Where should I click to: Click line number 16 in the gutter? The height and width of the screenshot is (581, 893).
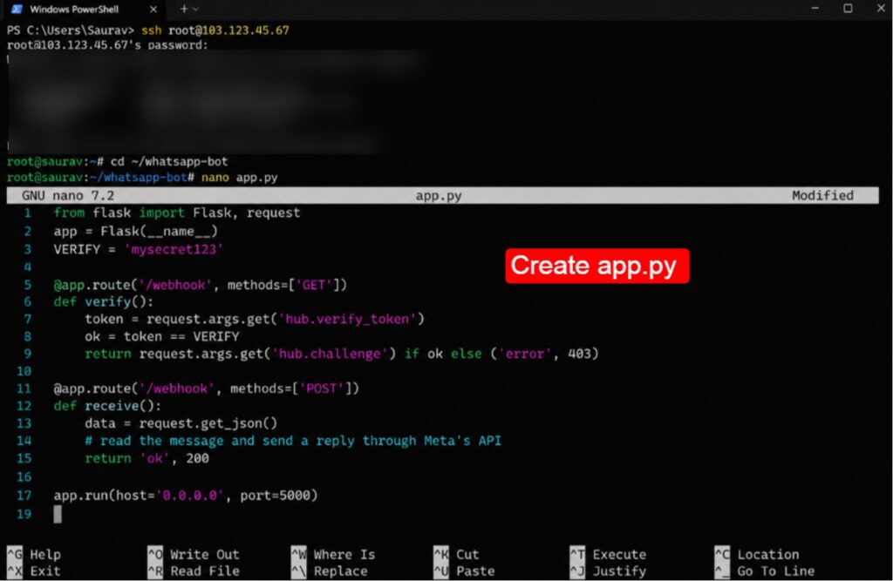click(24, 476)
